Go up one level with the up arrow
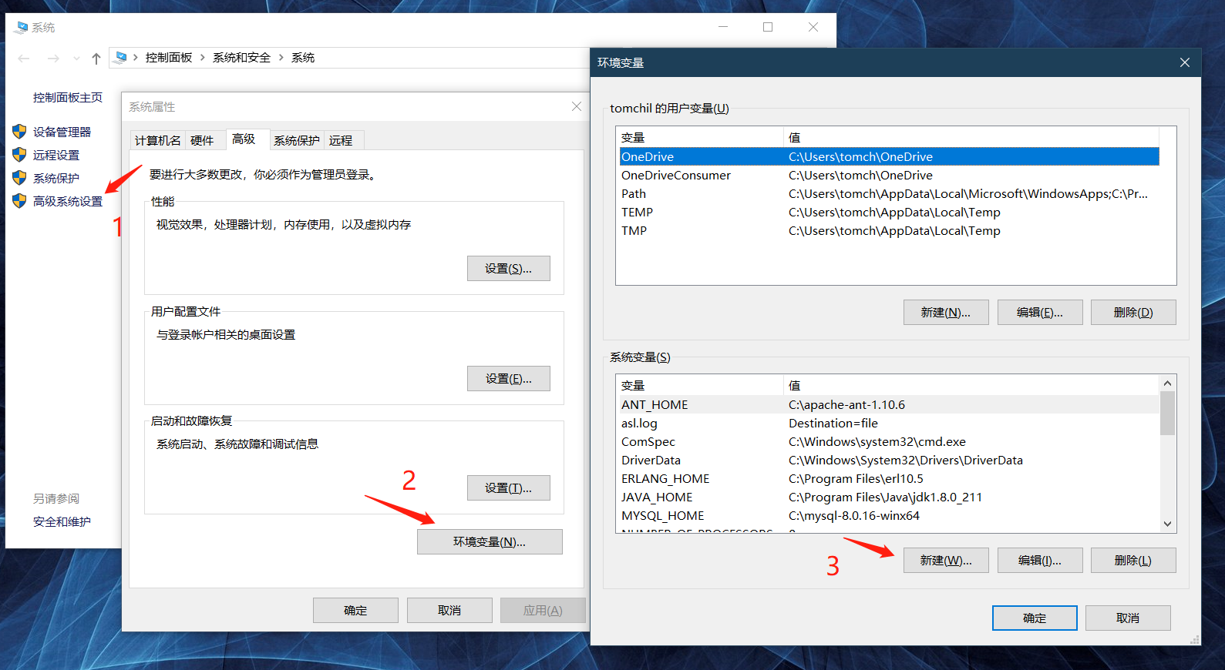 [x=96, y=58]
